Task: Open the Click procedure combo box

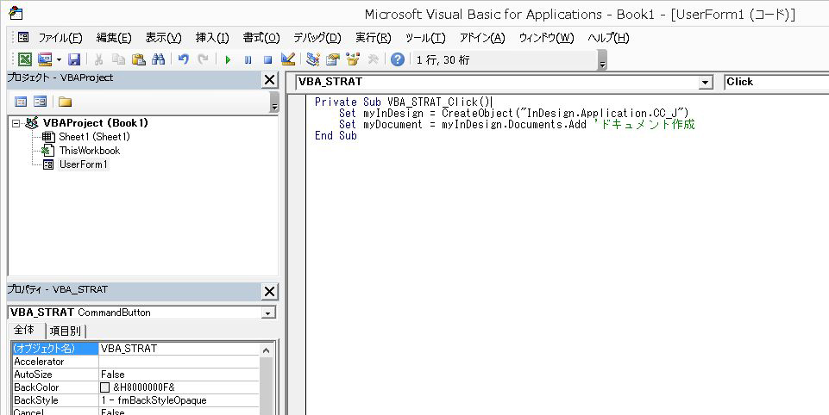Action: point(776,82)
